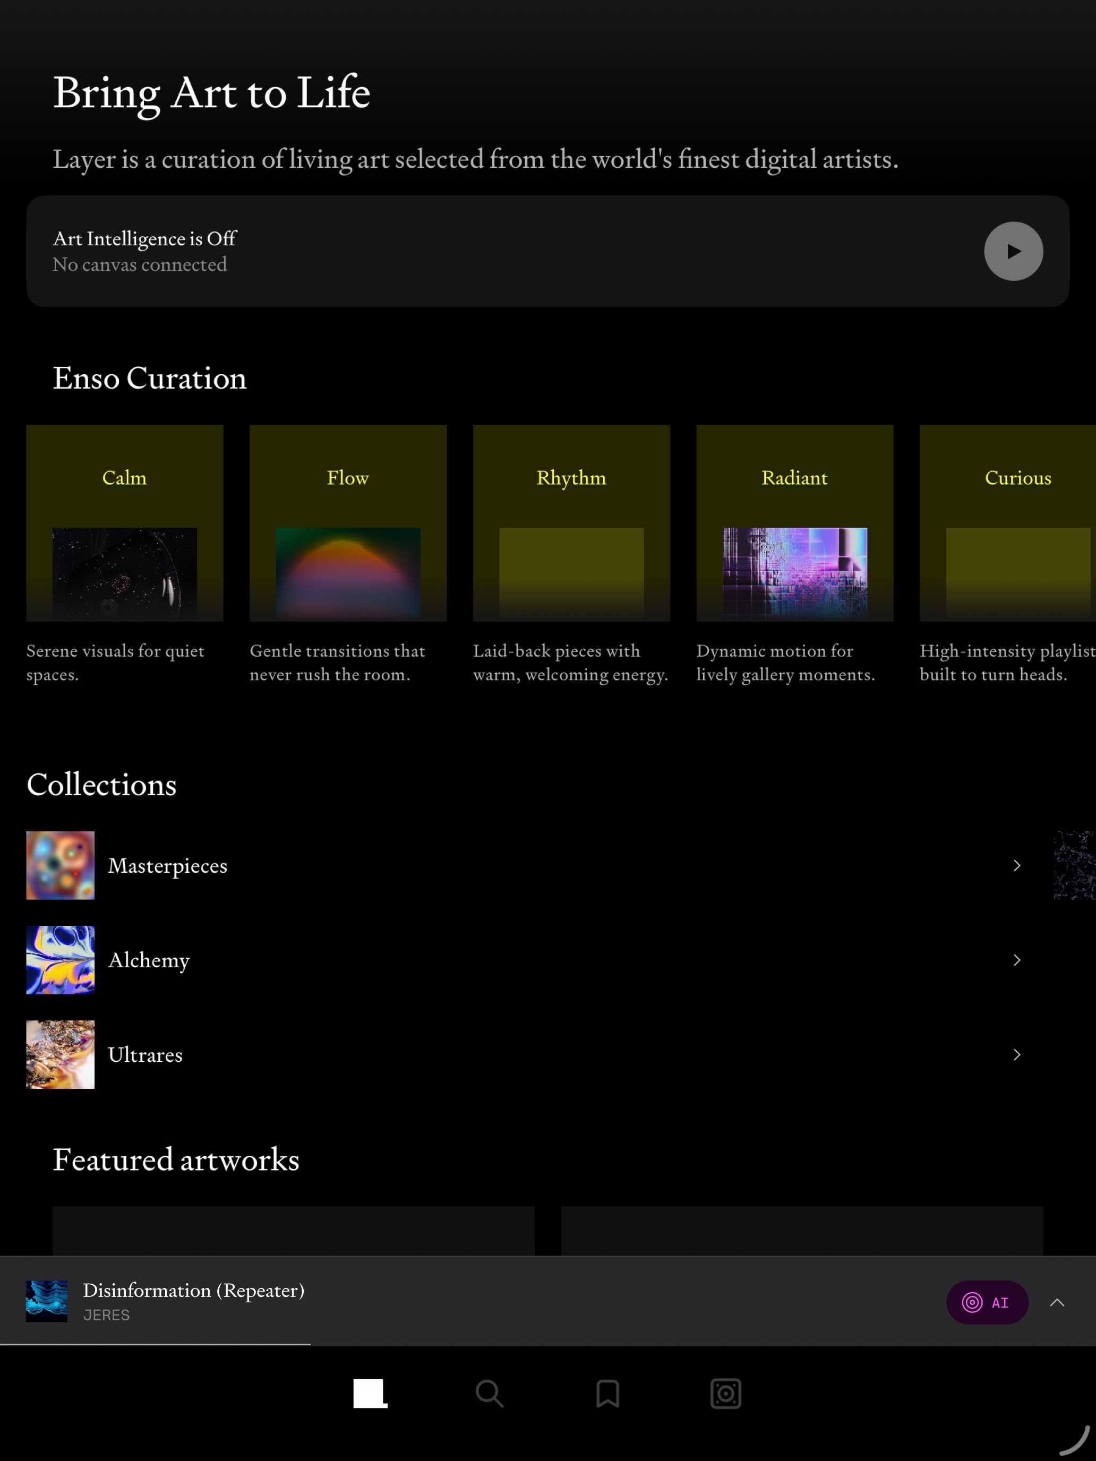Viewport: 1096px width, 1461px height.
Task: Click the Disinformation (Repeater) title
Action: (x=194, y=1290)
